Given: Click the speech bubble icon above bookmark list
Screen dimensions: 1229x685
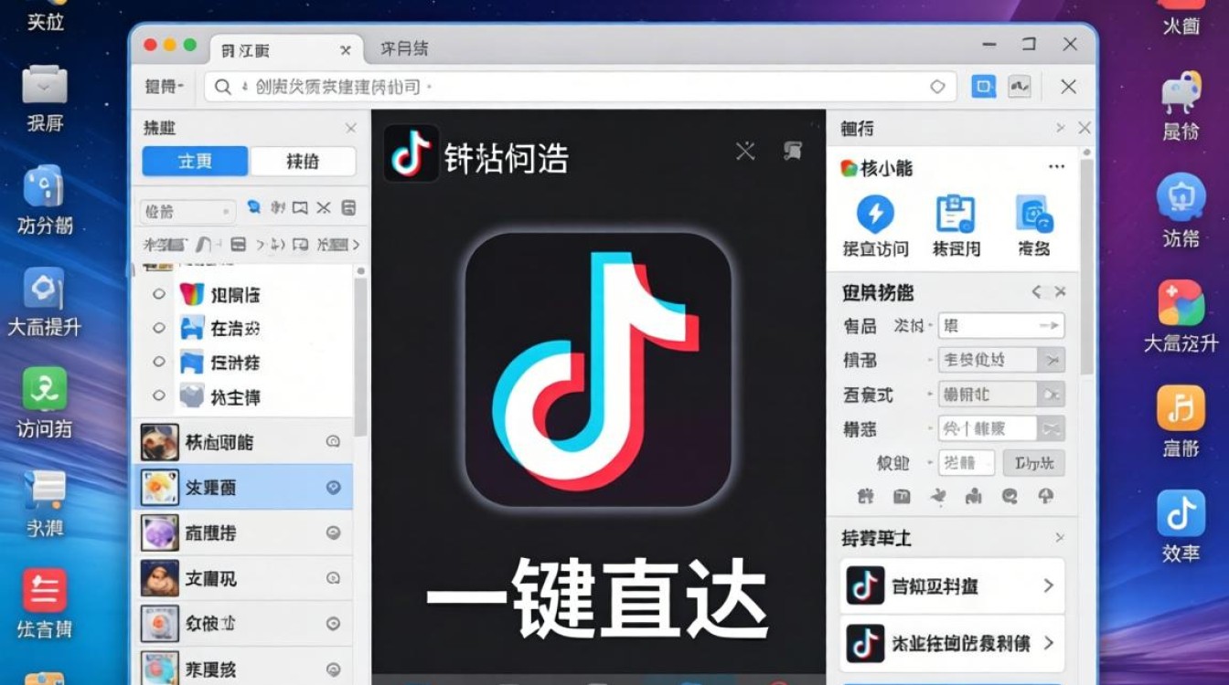Looking at the screenshot, I should 253,207.
